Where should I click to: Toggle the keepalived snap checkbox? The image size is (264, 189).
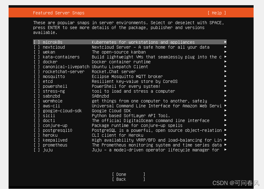click(37, 140)
